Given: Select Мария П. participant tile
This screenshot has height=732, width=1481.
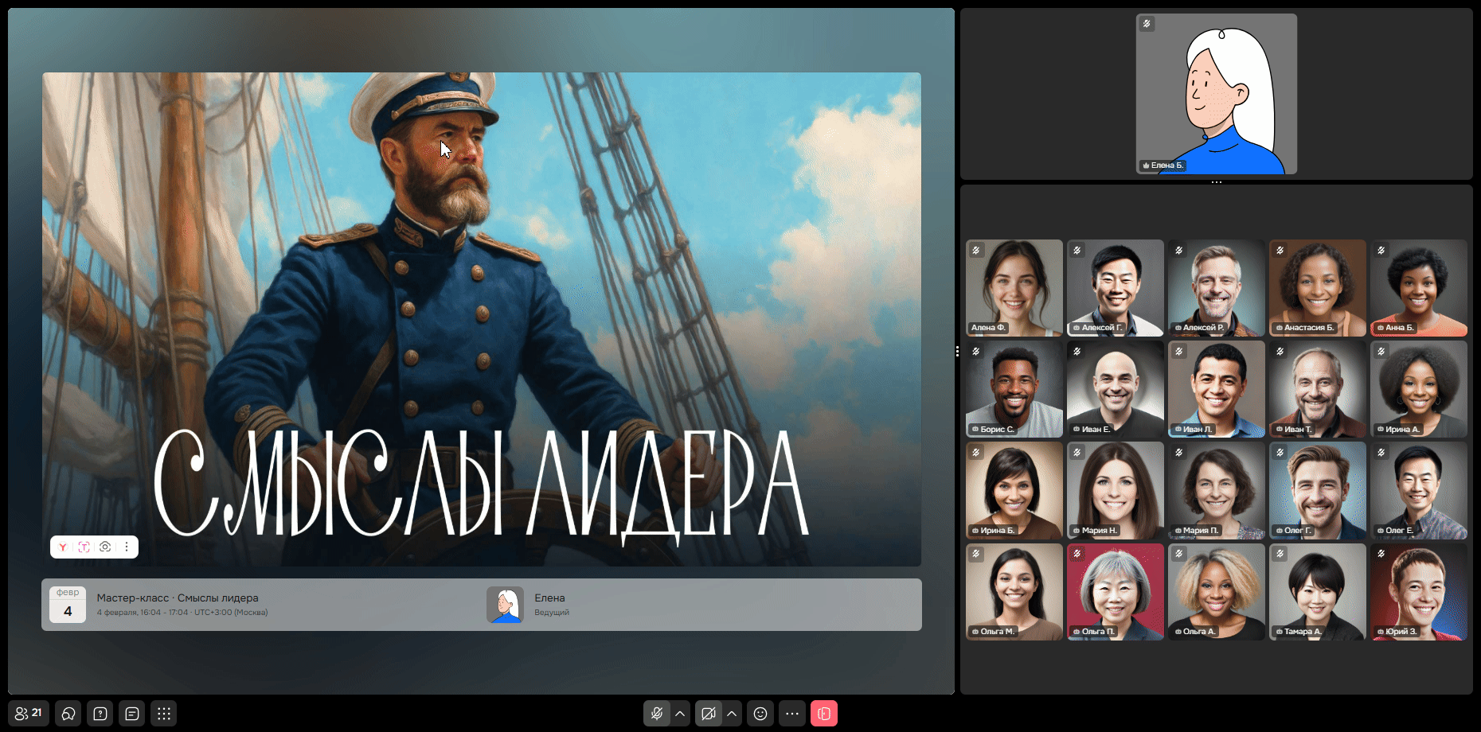Looking at the screenshot, I should (x=1217, y=490).
